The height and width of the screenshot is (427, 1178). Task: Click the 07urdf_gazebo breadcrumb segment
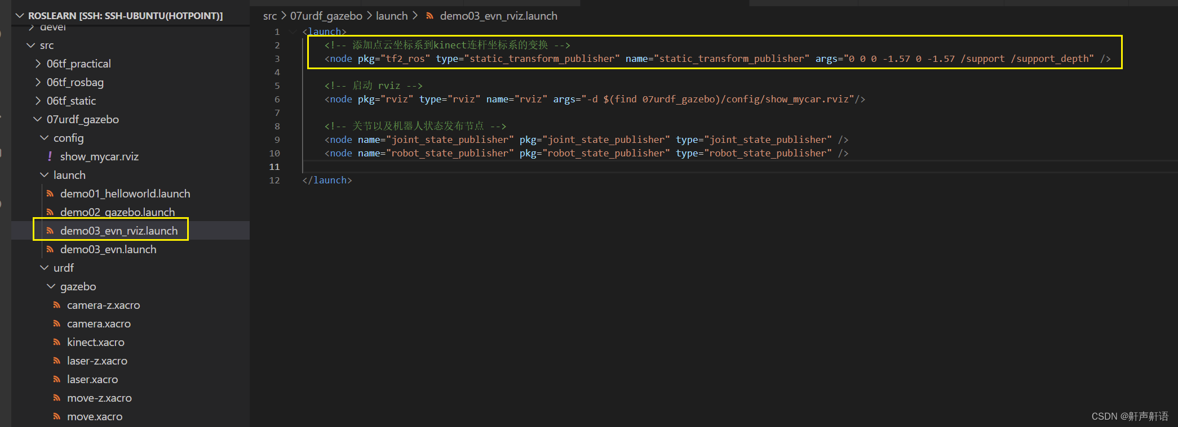coord(326,16)
